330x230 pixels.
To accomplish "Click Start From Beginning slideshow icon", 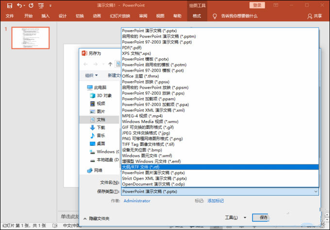I will tap(41, 6).
